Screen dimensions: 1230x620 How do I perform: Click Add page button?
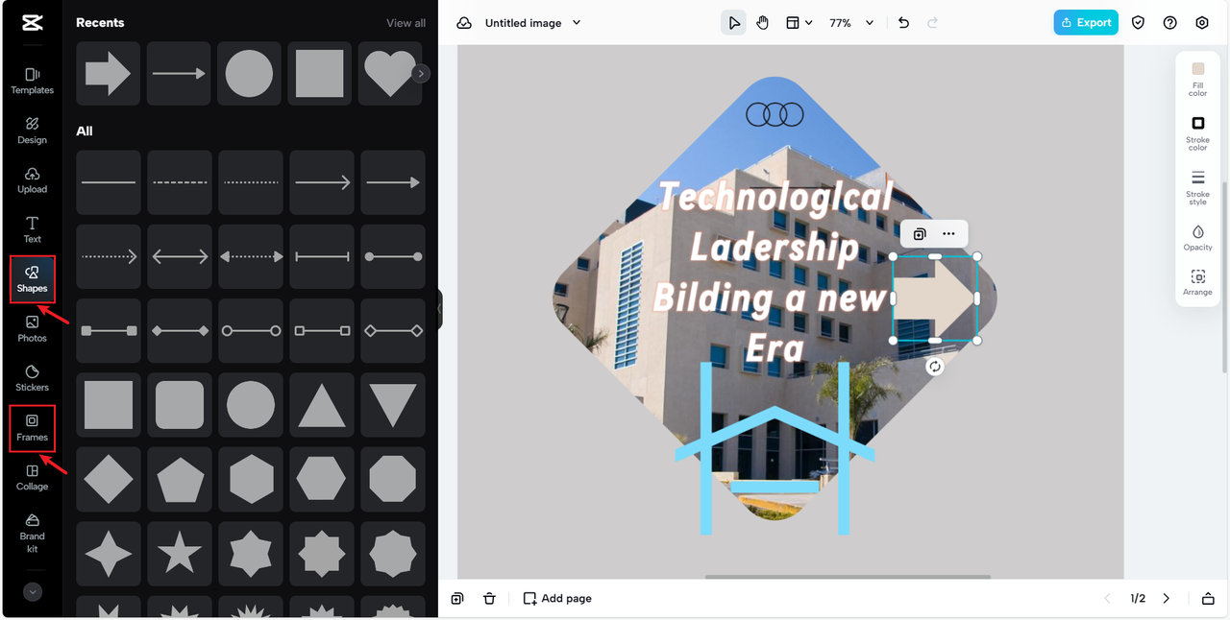(x=557, y=598)
